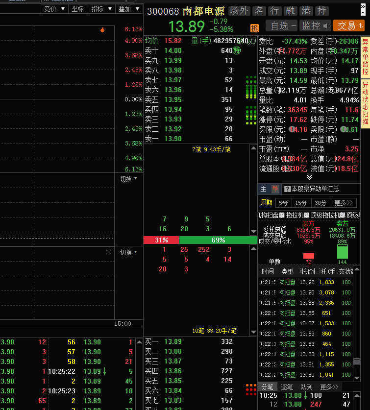
Task: Open the orange 交易 button
Action: pos(349,25)
